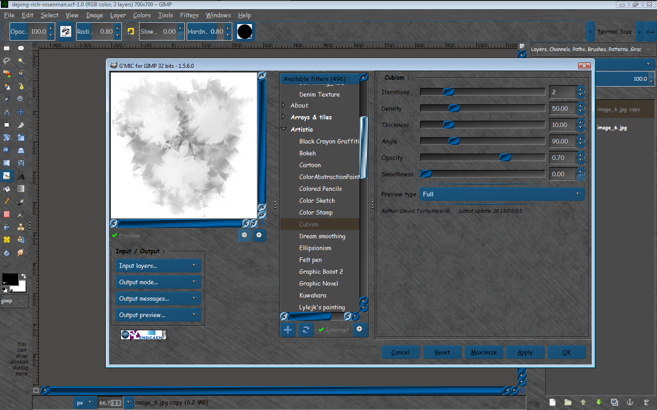This screenshot has height=410, width=657.
Task: Click the Smoothness slider
Action: [x=483, y=174]
